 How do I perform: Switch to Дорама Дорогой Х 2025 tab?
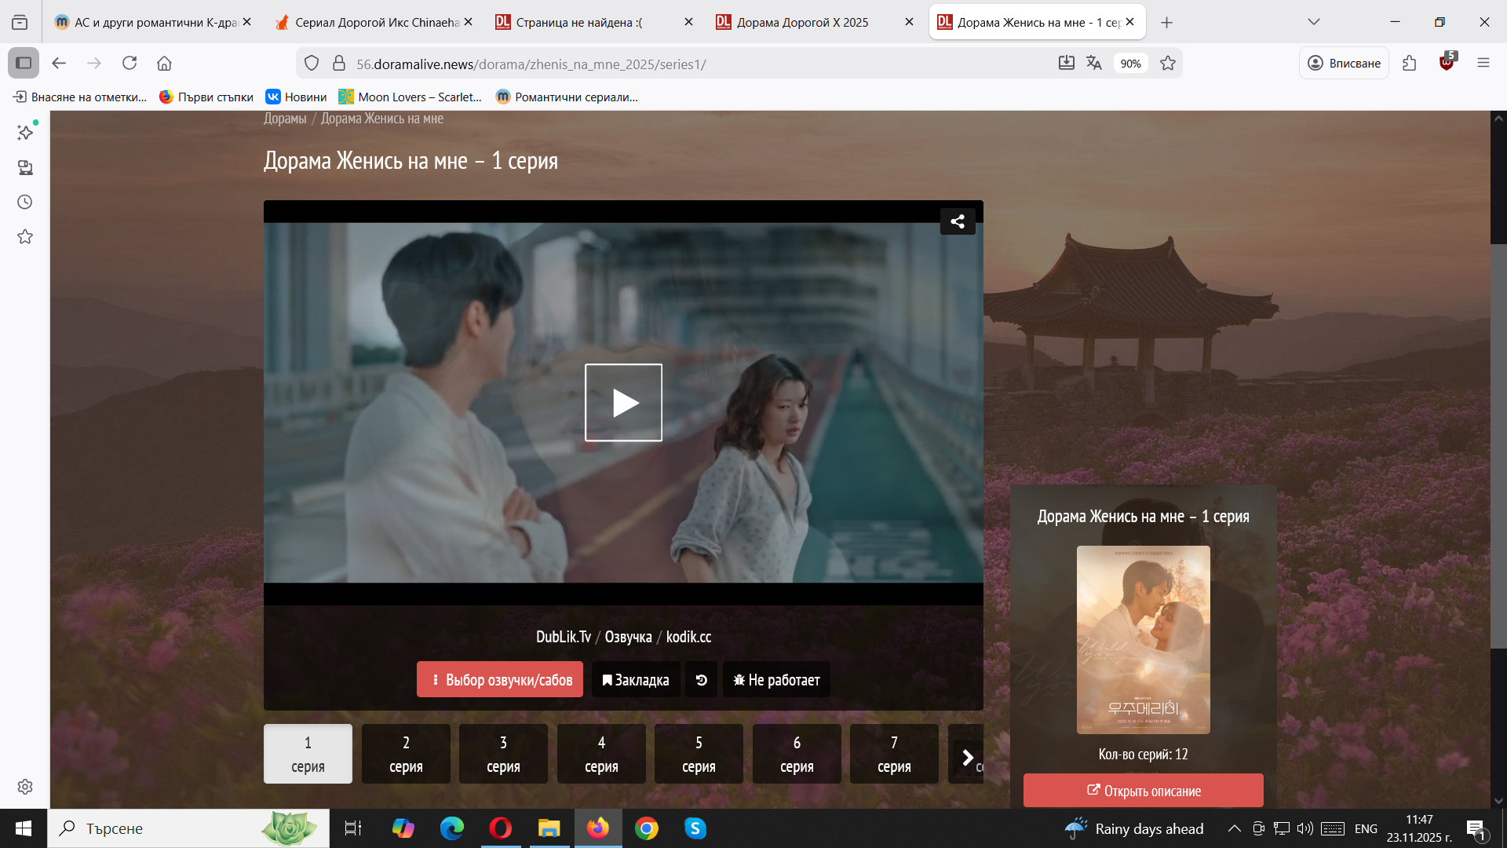tap(803, 22)
